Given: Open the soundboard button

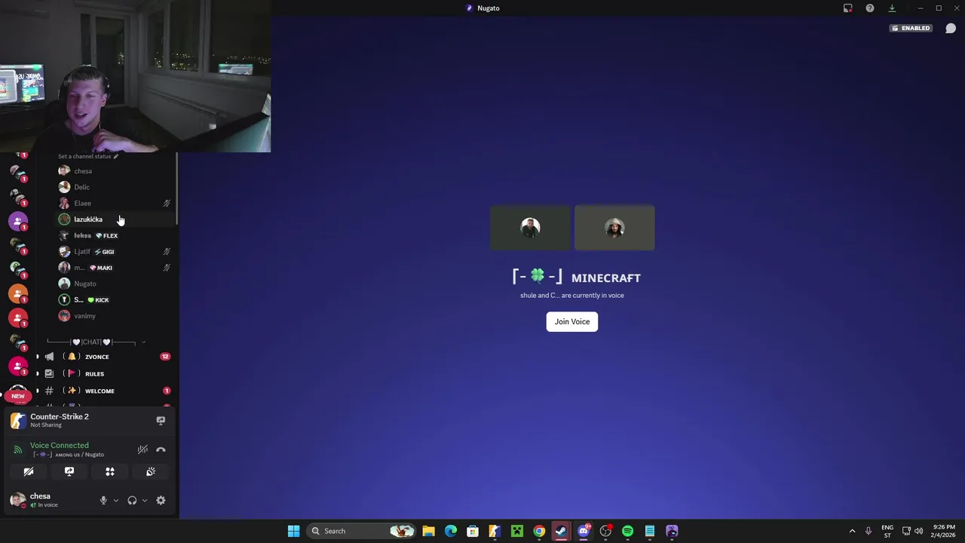Looking at the screenshot, I should pos(151,472).
